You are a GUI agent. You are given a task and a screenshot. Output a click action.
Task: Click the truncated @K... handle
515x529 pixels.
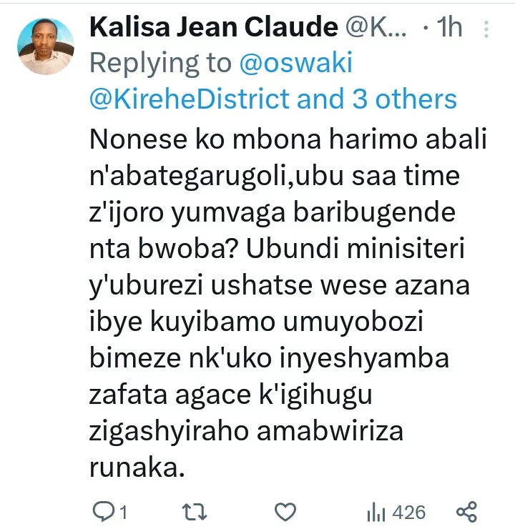(376, 27)
